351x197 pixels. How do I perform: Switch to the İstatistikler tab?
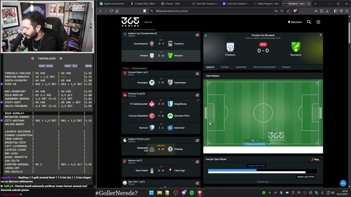[241, 67]
